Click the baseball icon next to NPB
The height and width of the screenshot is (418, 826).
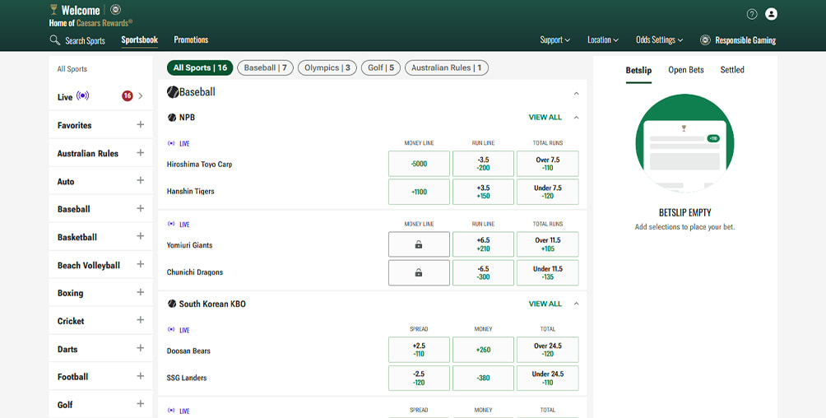coord(172,118)
